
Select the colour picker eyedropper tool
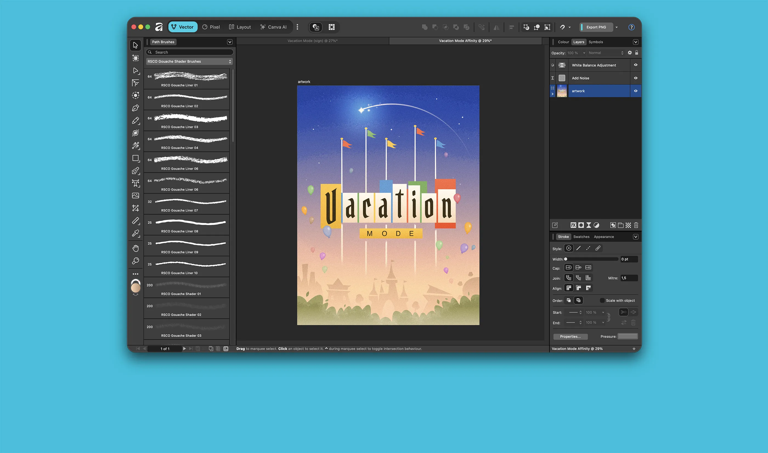click(x=135, y=233)
